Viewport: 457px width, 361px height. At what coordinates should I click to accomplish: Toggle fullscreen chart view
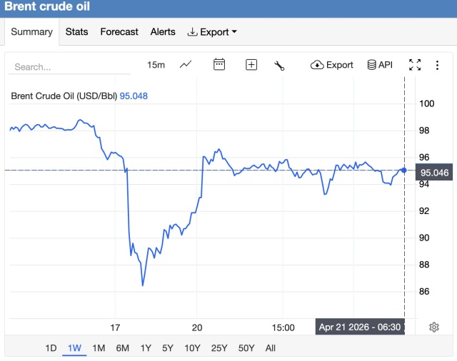(415, 65)
